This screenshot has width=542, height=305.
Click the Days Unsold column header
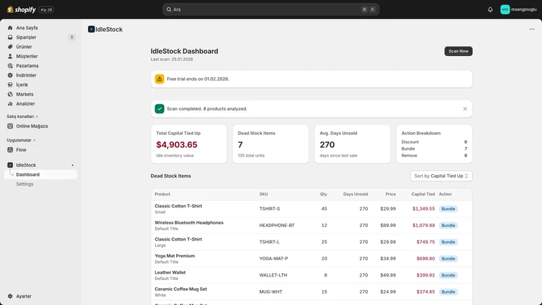(x=355, y=195)
